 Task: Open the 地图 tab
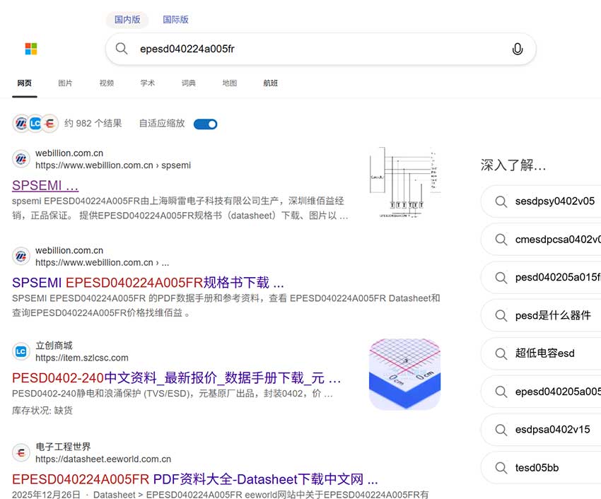[230, 83]
